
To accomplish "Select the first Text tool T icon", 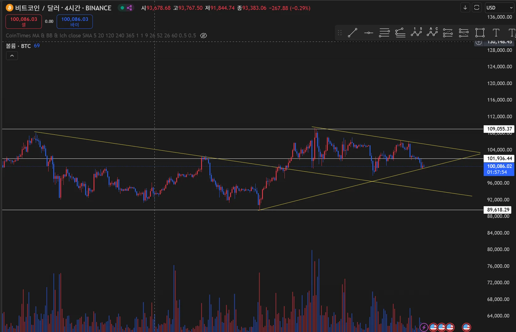I will point(496,33).
